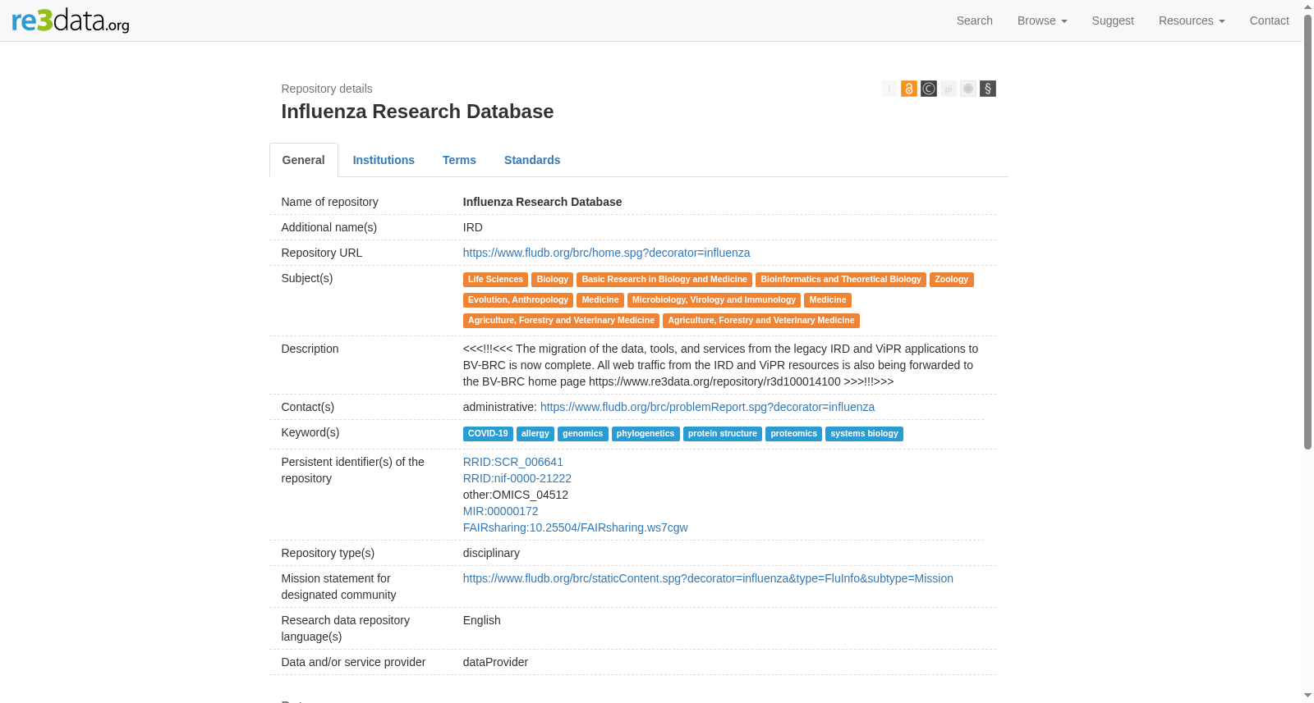Click the scrollbar up arrow
Image resolution: width=1314 pixels, height=703 pixels.
click(1307, 7)
